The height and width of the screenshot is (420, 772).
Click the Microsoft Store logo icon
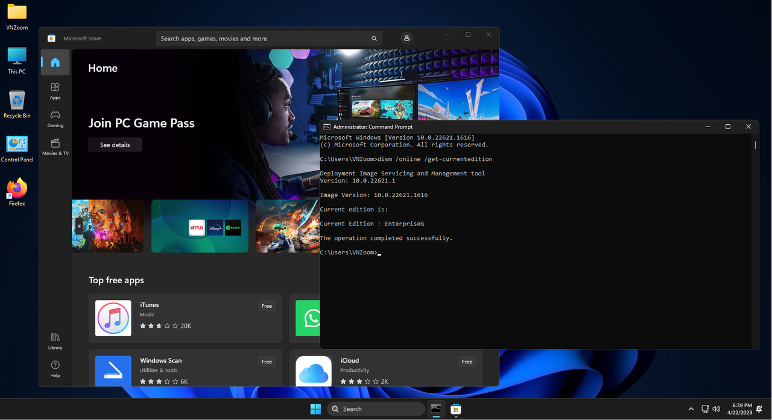[52, 39]
